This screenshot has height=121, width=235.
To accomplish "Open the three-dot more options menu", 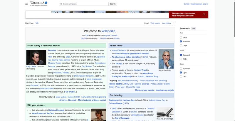I will (174, 23).
